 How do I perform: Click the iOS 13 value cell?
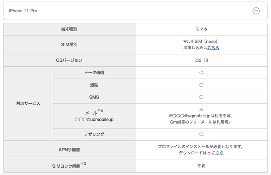(x=201, y=60)
